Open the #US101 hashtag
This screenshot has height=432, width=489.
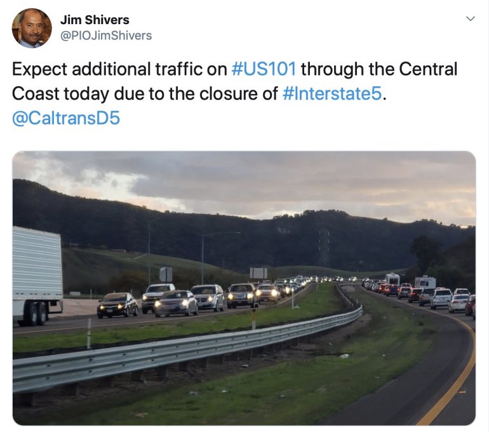(x=264, y=69)
